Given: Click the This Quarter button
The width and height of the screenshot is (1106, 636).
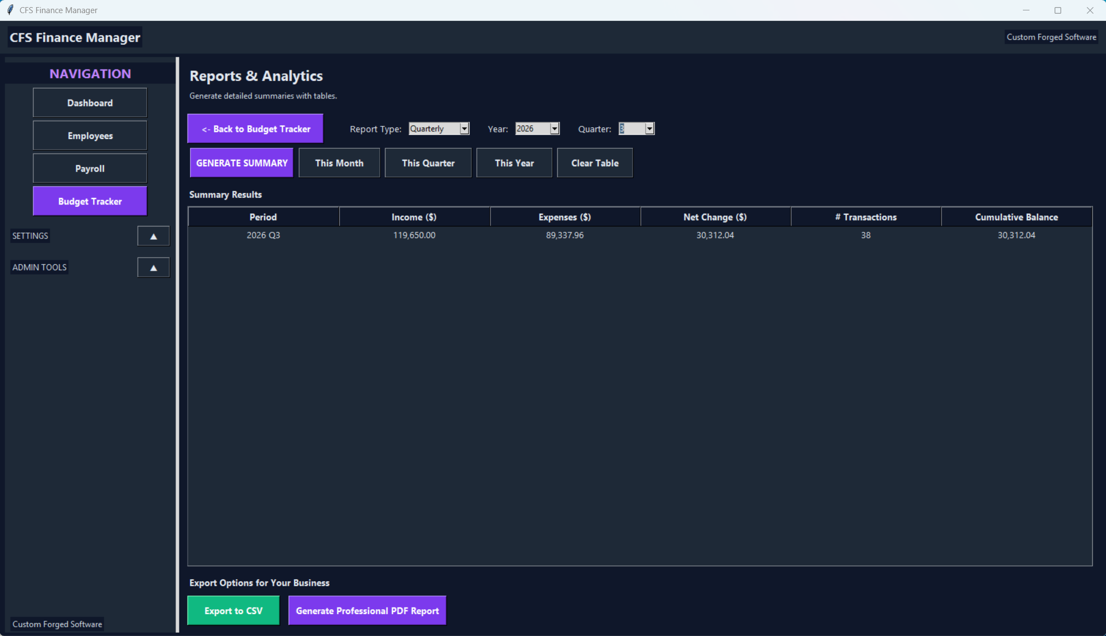Looking at the screenshot, I should 428,163.
